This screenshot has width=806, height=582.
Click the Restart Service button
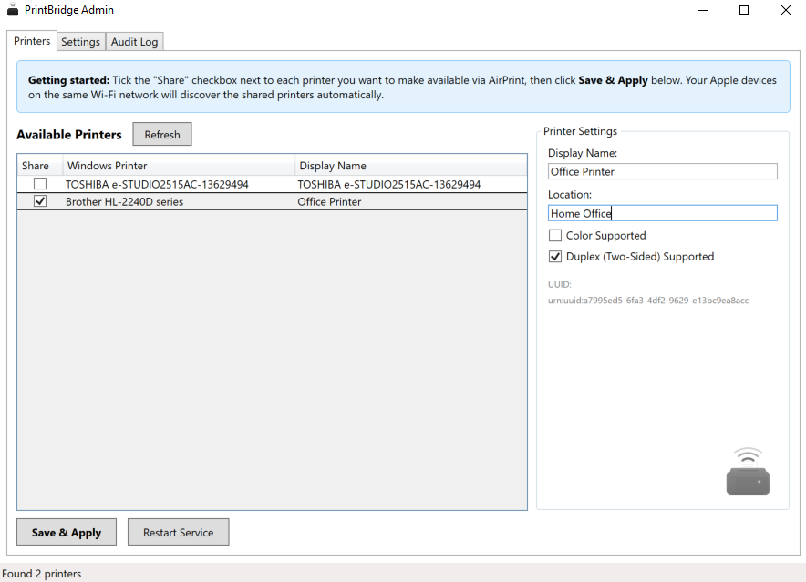click(x=178, y=532)
